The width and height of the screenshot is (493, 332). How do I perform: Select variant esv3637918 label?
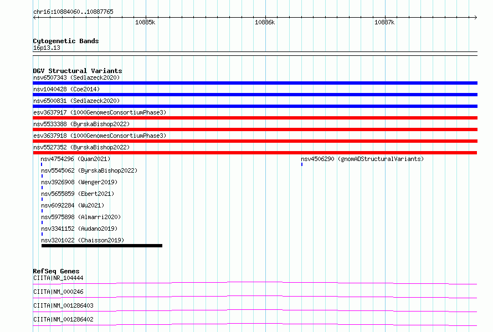[100, 136]
